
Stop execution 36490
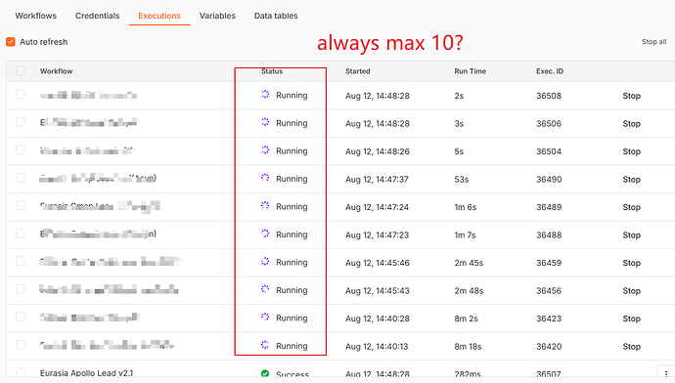coord(632,179)
